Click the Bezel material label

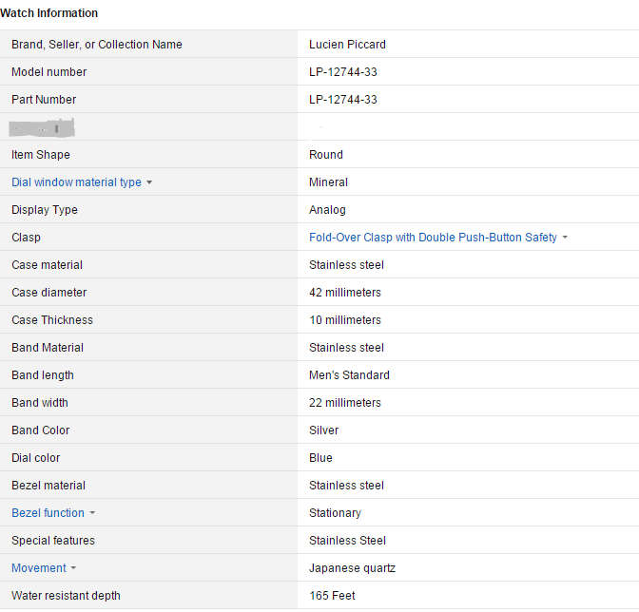[x=48, y=486]
